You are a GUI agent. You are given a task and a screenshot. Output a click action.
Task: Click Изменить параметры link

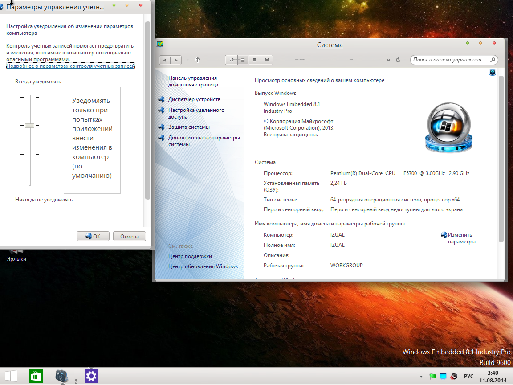(462, 238)
